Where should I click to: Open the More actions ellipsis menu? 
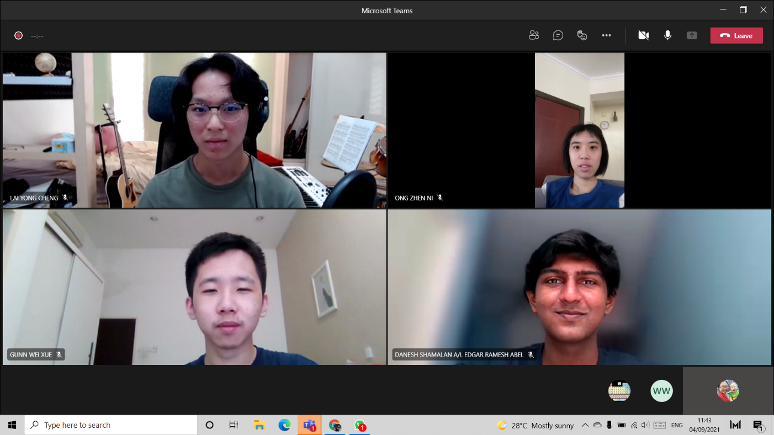coord(606,35)
